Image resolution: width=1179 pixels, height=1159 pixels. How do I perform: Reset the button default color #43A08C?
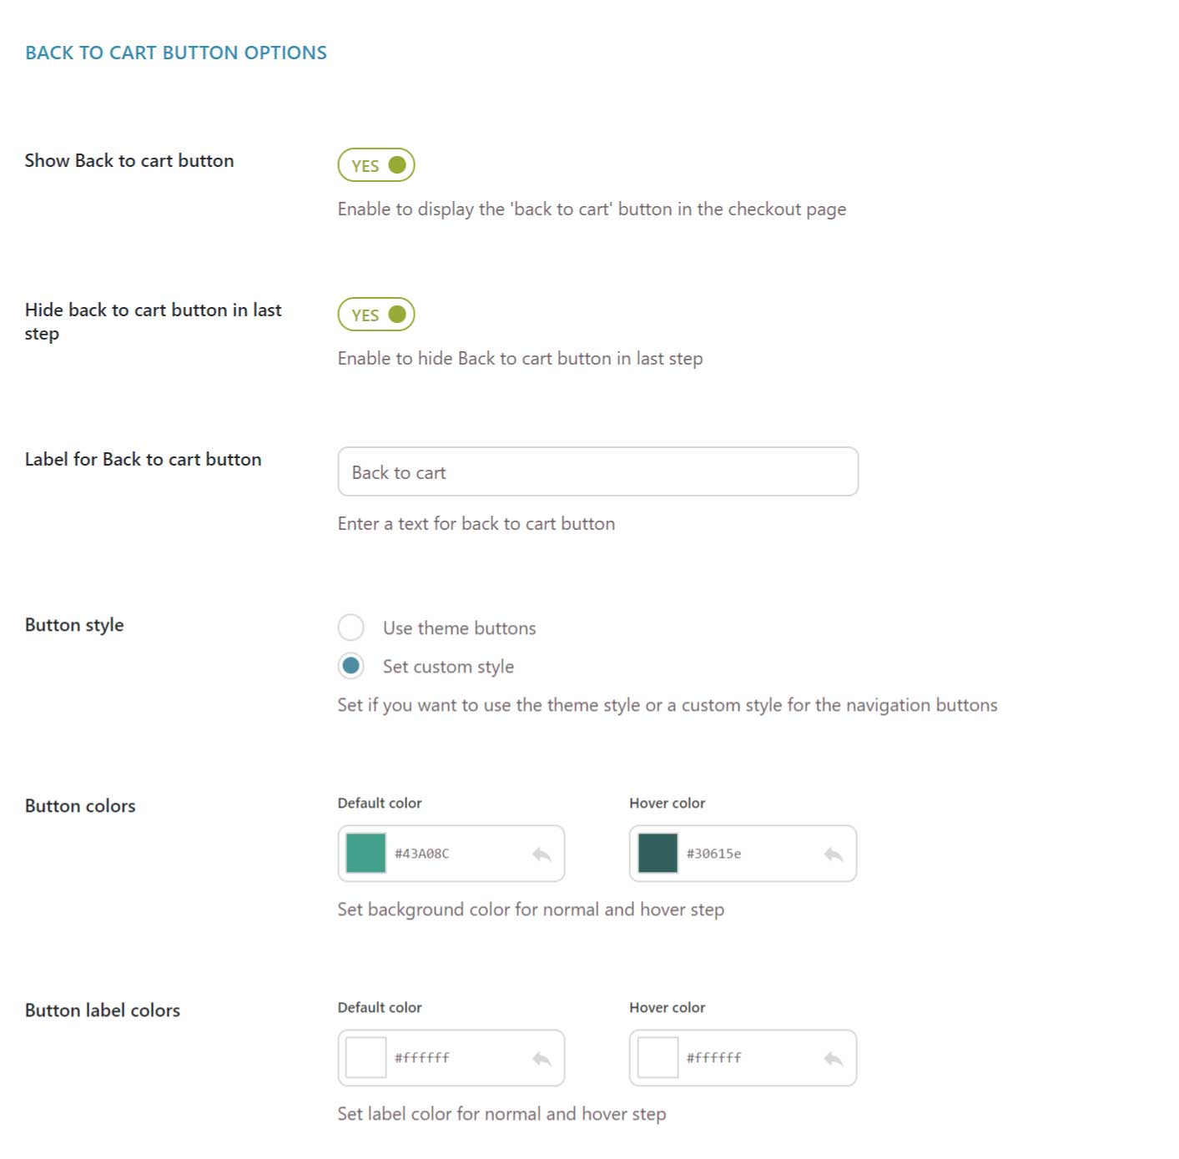pos(542,854)
